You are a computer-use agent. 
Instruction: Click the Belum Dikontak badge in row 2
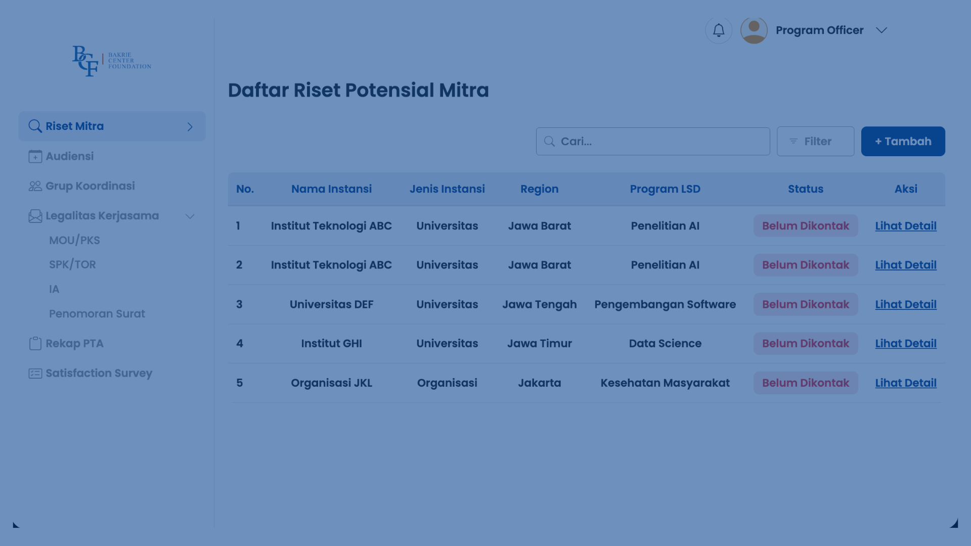[806, 265]
